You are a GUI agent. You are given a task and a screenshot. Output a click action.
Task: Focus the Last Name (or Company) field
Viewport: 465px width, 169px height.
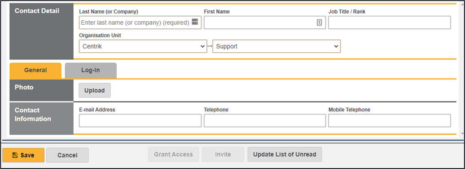click(x=140, y=23)
